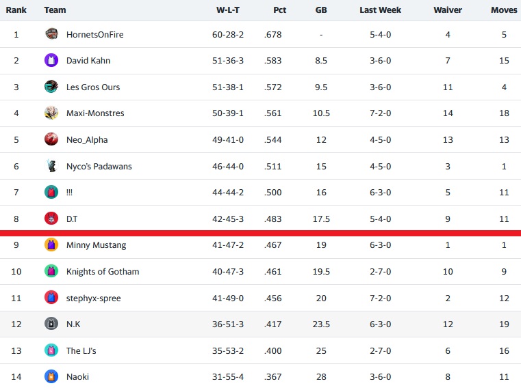
Task: Select the D.T team logo icon
Action: click(51, 219)
